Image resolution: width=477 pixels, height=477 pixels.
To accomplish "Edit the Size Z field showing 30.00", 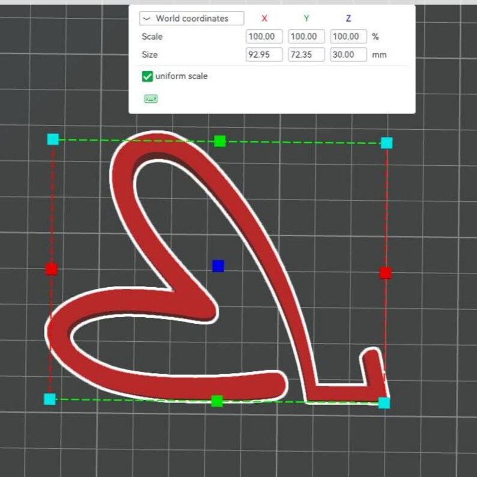I will 348,55.
